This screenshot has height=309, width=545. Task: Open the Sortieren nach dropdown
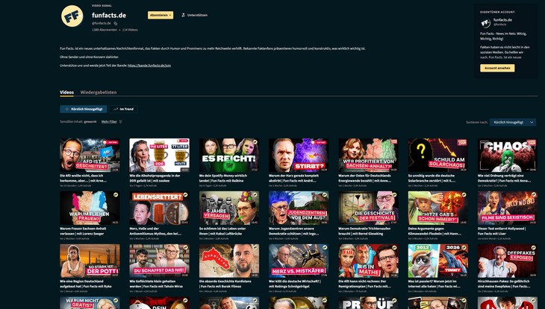pyautogui.click(x=513, y=122)
